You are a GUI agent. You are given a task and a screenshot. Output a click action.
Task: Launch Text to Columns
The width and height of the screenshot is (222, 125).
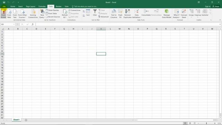114,14
